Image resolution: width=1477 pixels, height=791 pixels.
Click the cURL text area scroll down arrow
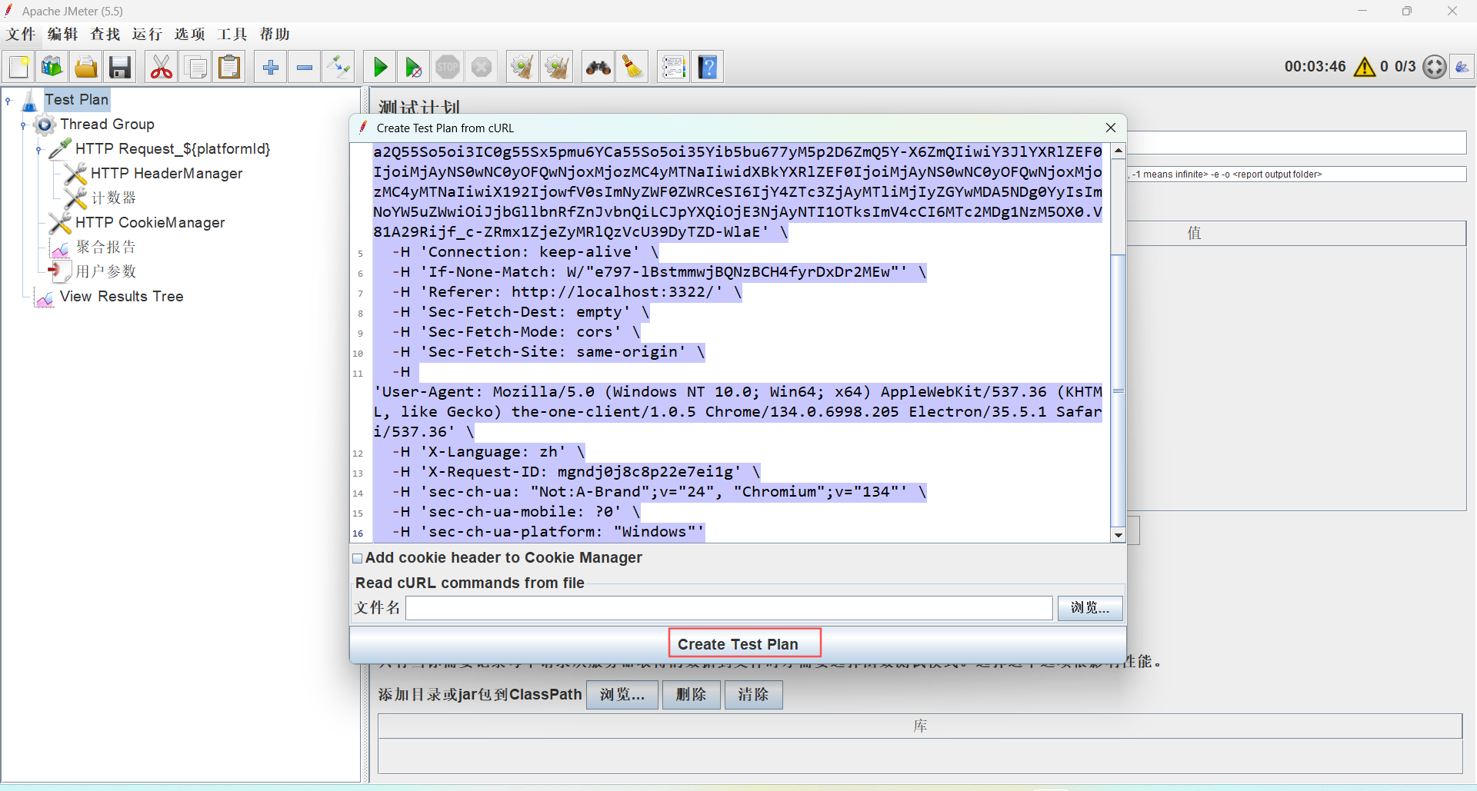tap(1119, 535)
